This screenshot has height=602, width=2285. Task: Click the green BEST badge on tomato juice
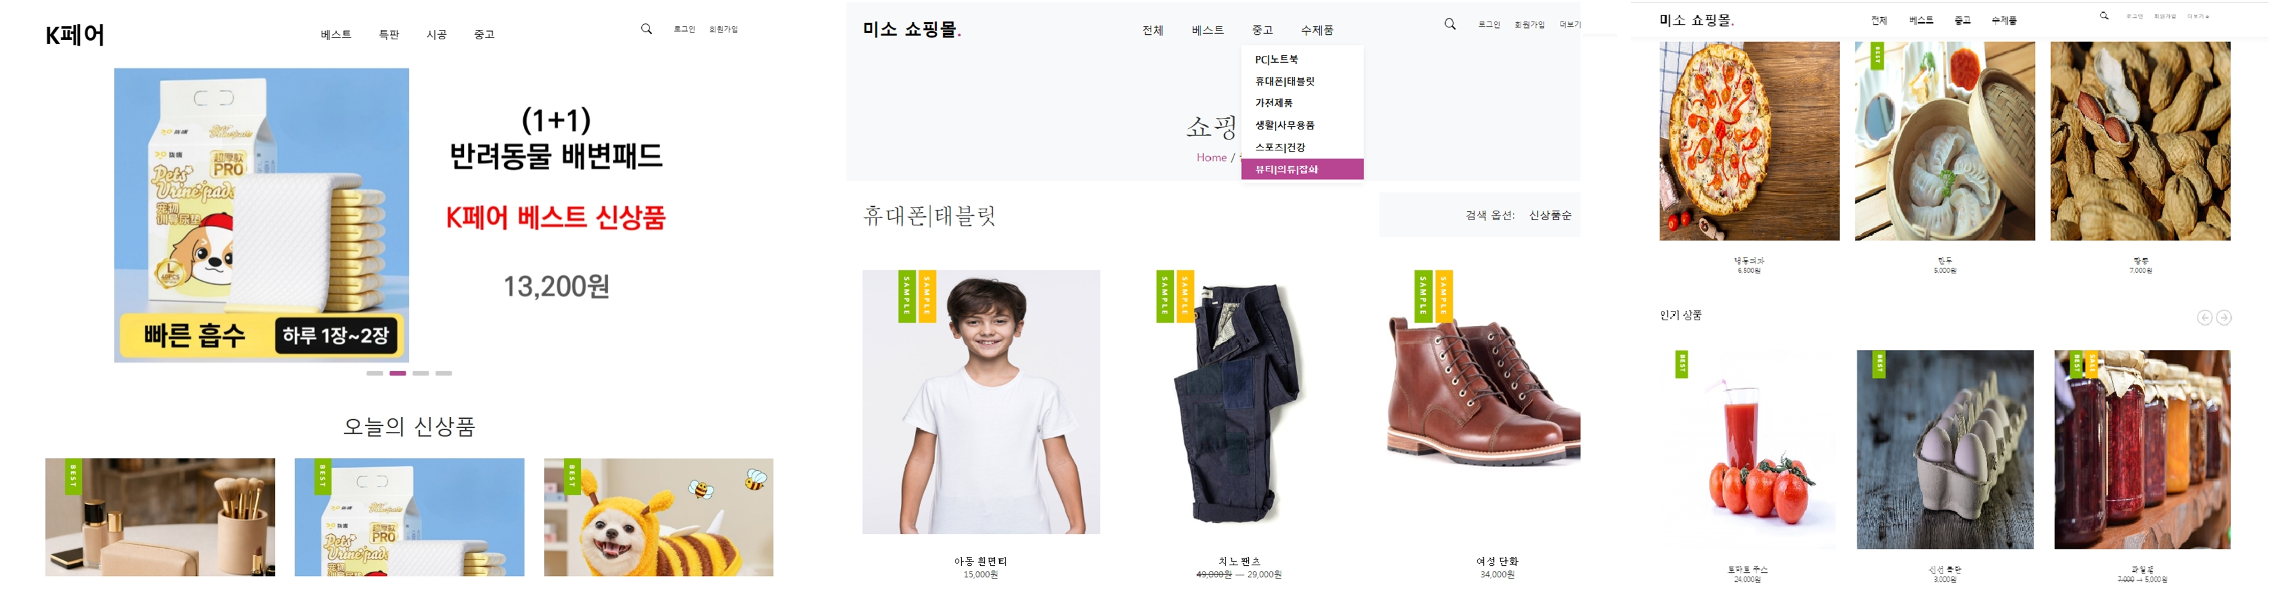1681,363
